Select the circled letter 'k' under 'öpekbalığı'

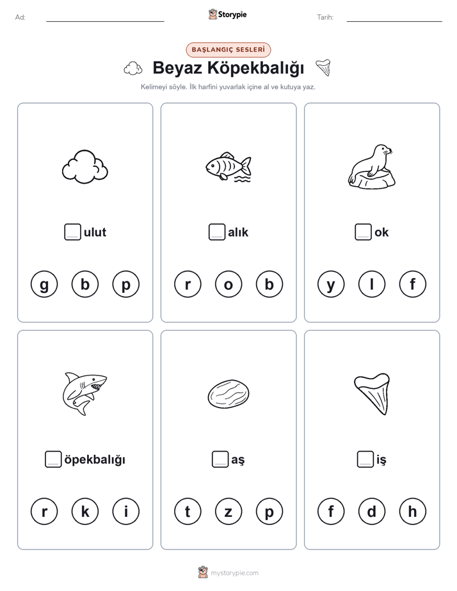85,512
